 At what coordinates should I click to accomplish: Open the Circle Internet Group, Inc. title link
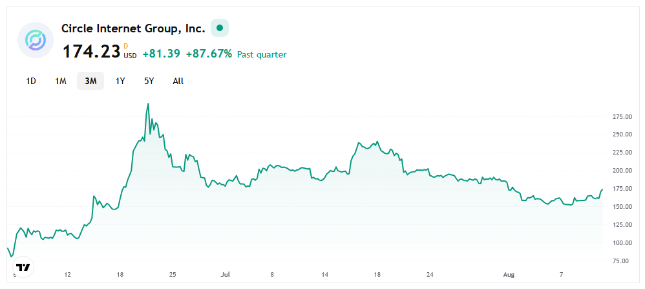click(x=133, y=28)
